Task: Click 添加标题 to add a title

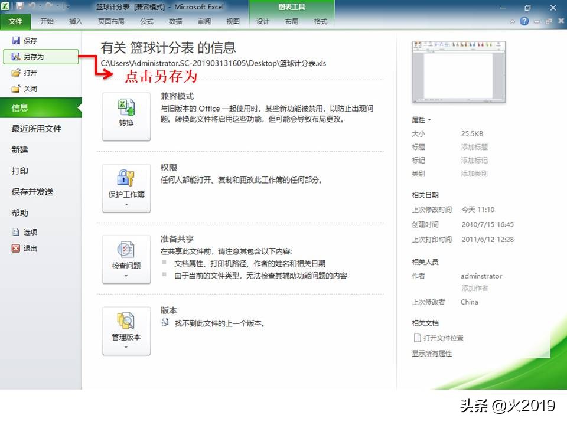Action: pyautogui.click(x=474, y=147)
